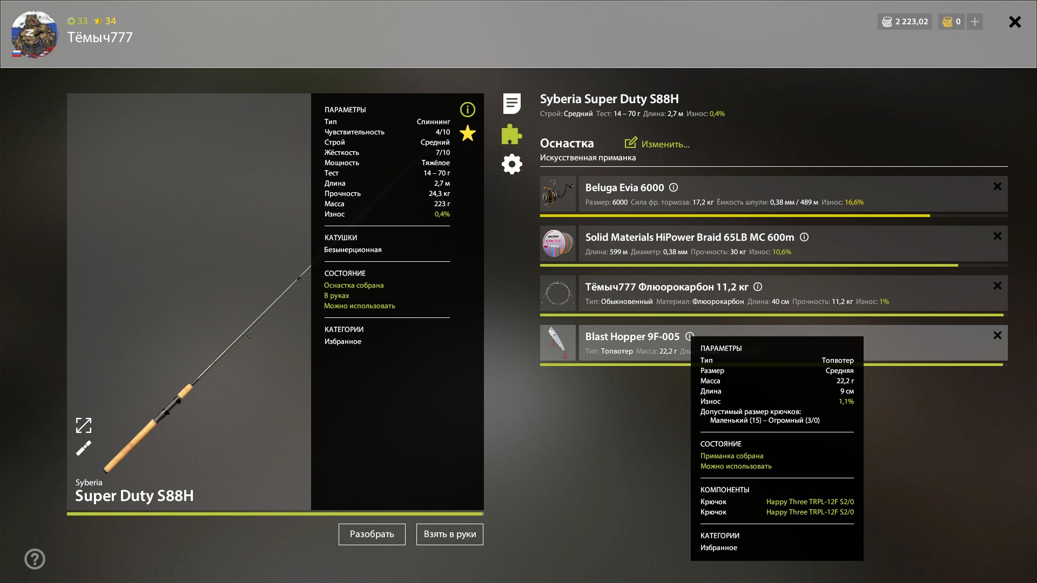This screenshot has width=1037, height=583.
Task: Show info for Blast Hopper 9F-005
Action: click(x=689, y=336)
